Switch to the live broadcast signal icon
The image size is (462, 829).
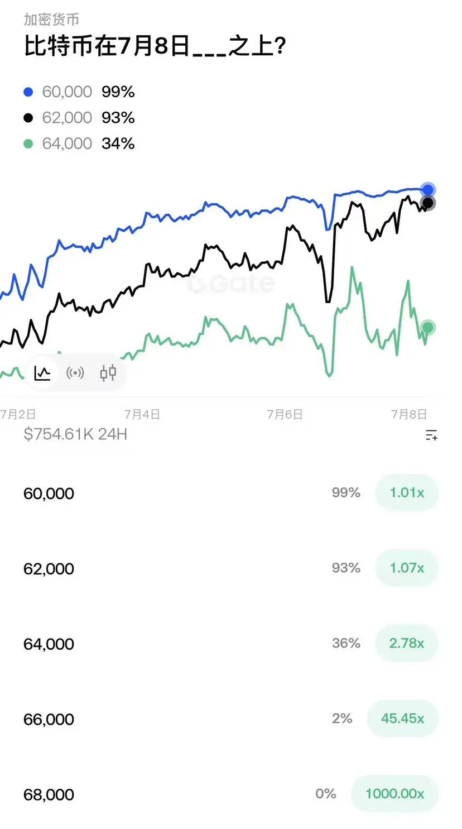(75, 372)
